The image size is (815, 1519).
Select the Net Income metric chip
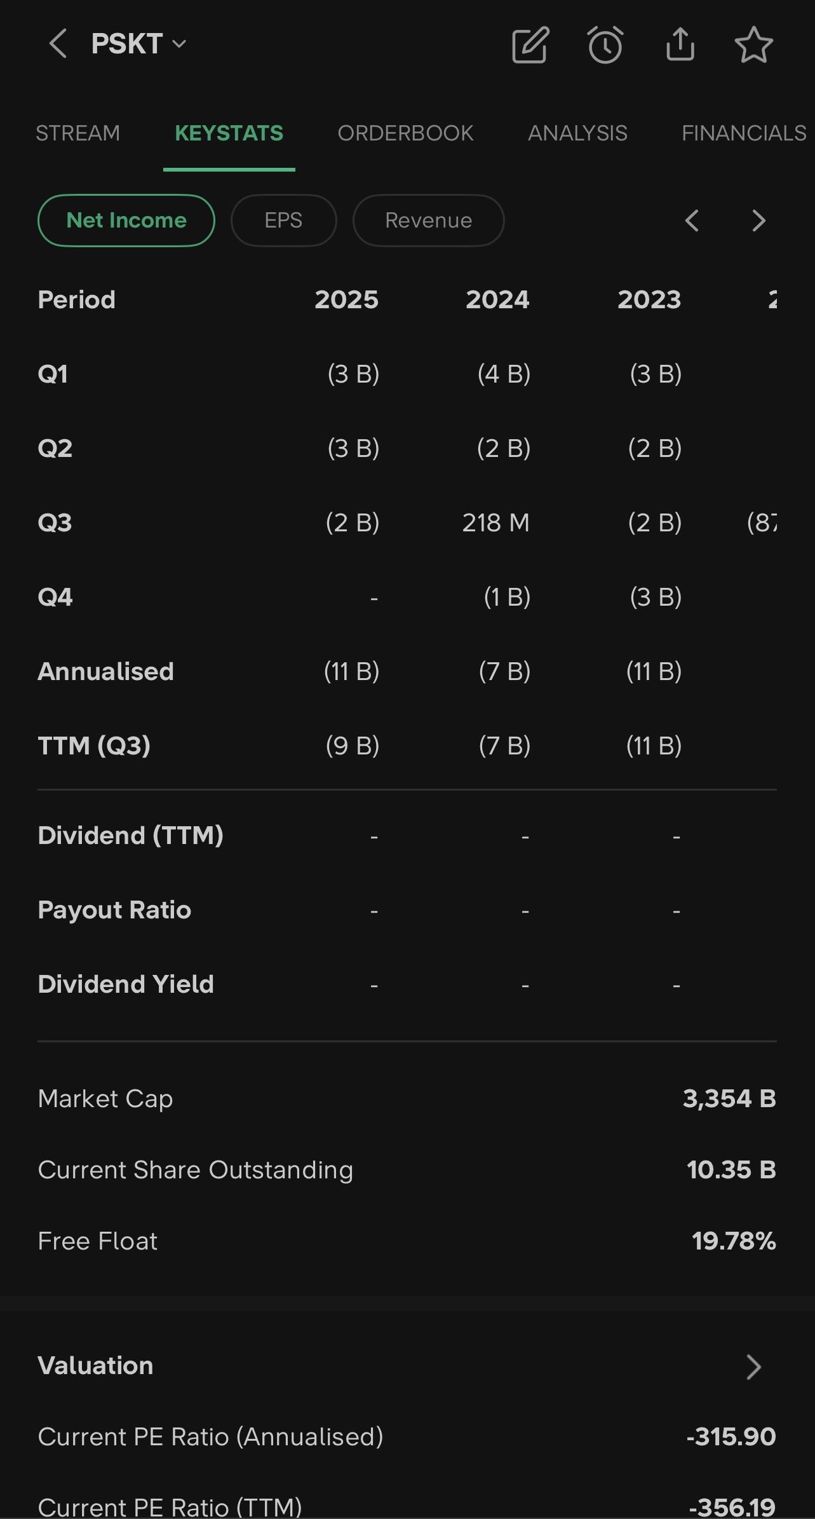[x=126, y=221]
